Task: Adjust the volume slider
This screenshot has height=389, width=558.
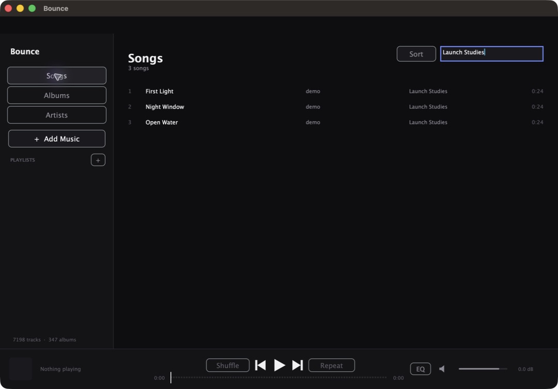Action: (483, 369)
